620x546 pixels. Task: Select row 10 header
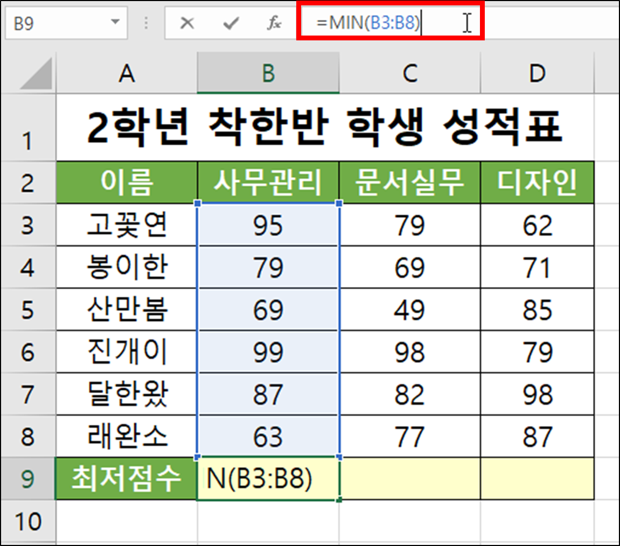(27, 520)
